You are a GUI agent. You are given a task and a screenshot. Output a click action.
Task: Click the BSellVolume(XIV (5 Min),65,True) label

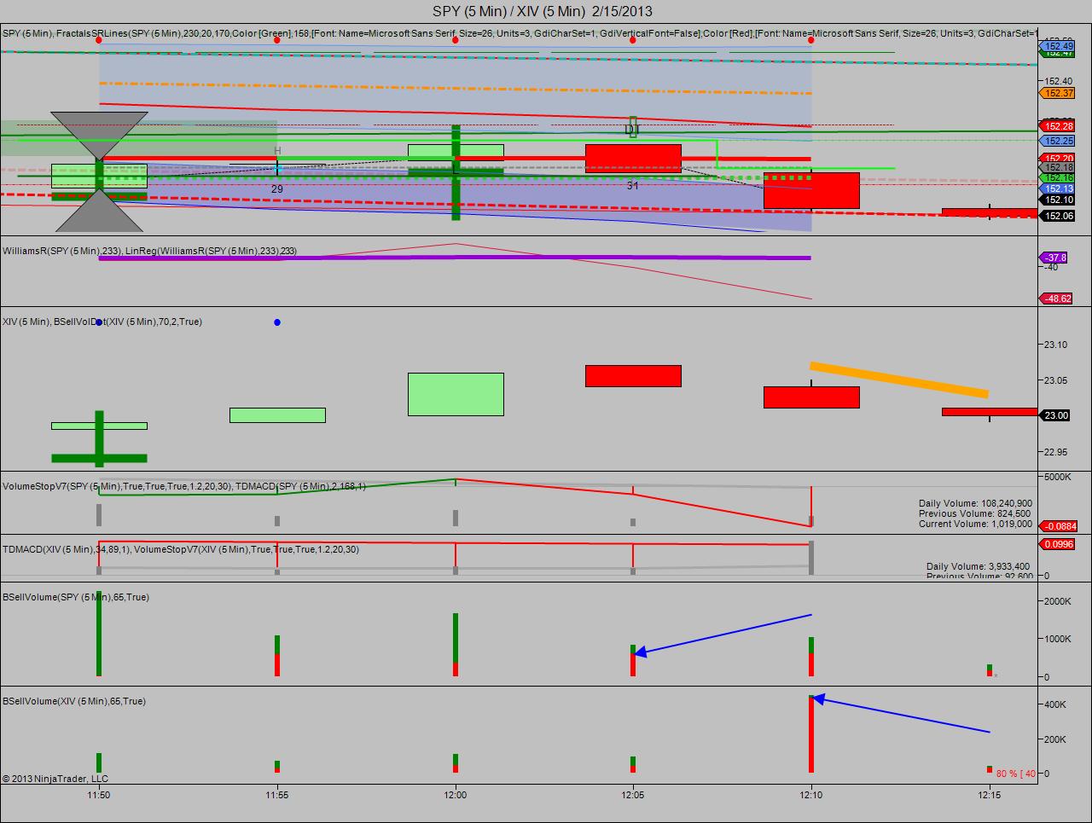[x=74, y=701]
